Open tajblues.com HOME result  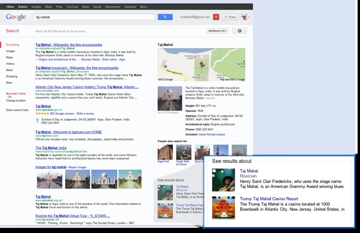[x=68, y=132]
